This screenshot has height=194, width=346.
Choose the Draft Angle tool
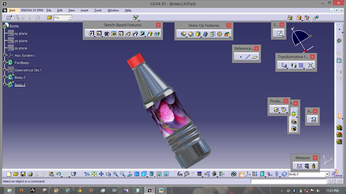point(198,34)
